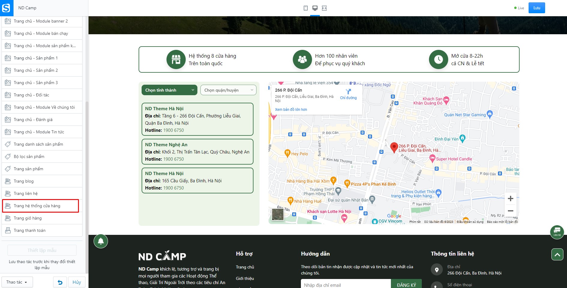Click the Trang thanh toán icon
The height and width of the screenshot is (288, 567).
click(8, 230)
